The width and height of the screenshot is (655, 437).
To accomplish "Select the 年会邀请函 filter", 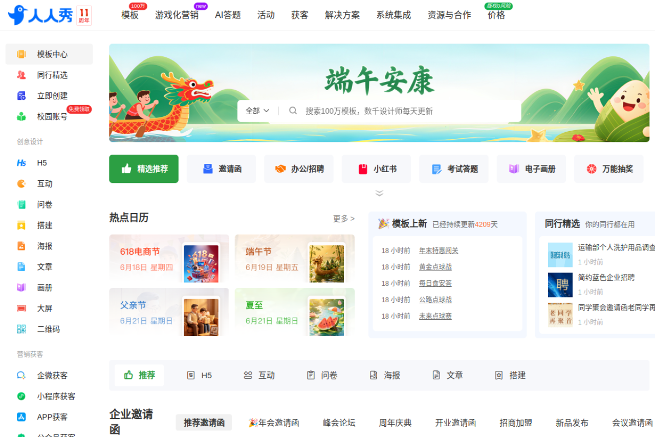I will [x=274, y=423].
